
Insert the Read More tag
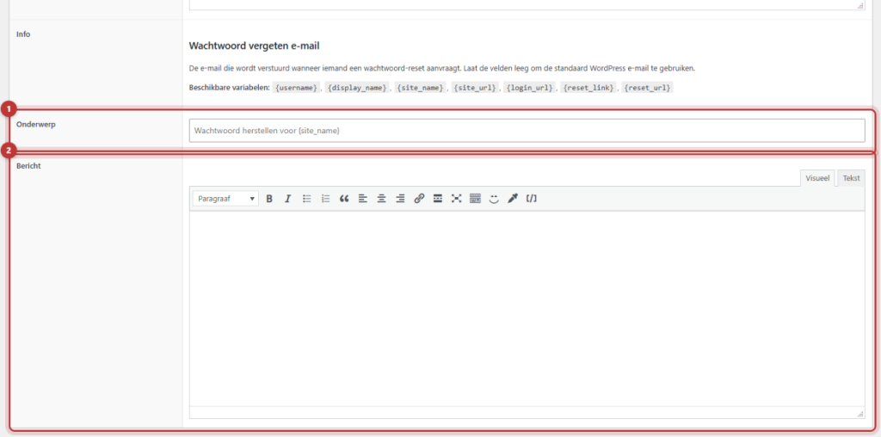click(438, 198)
